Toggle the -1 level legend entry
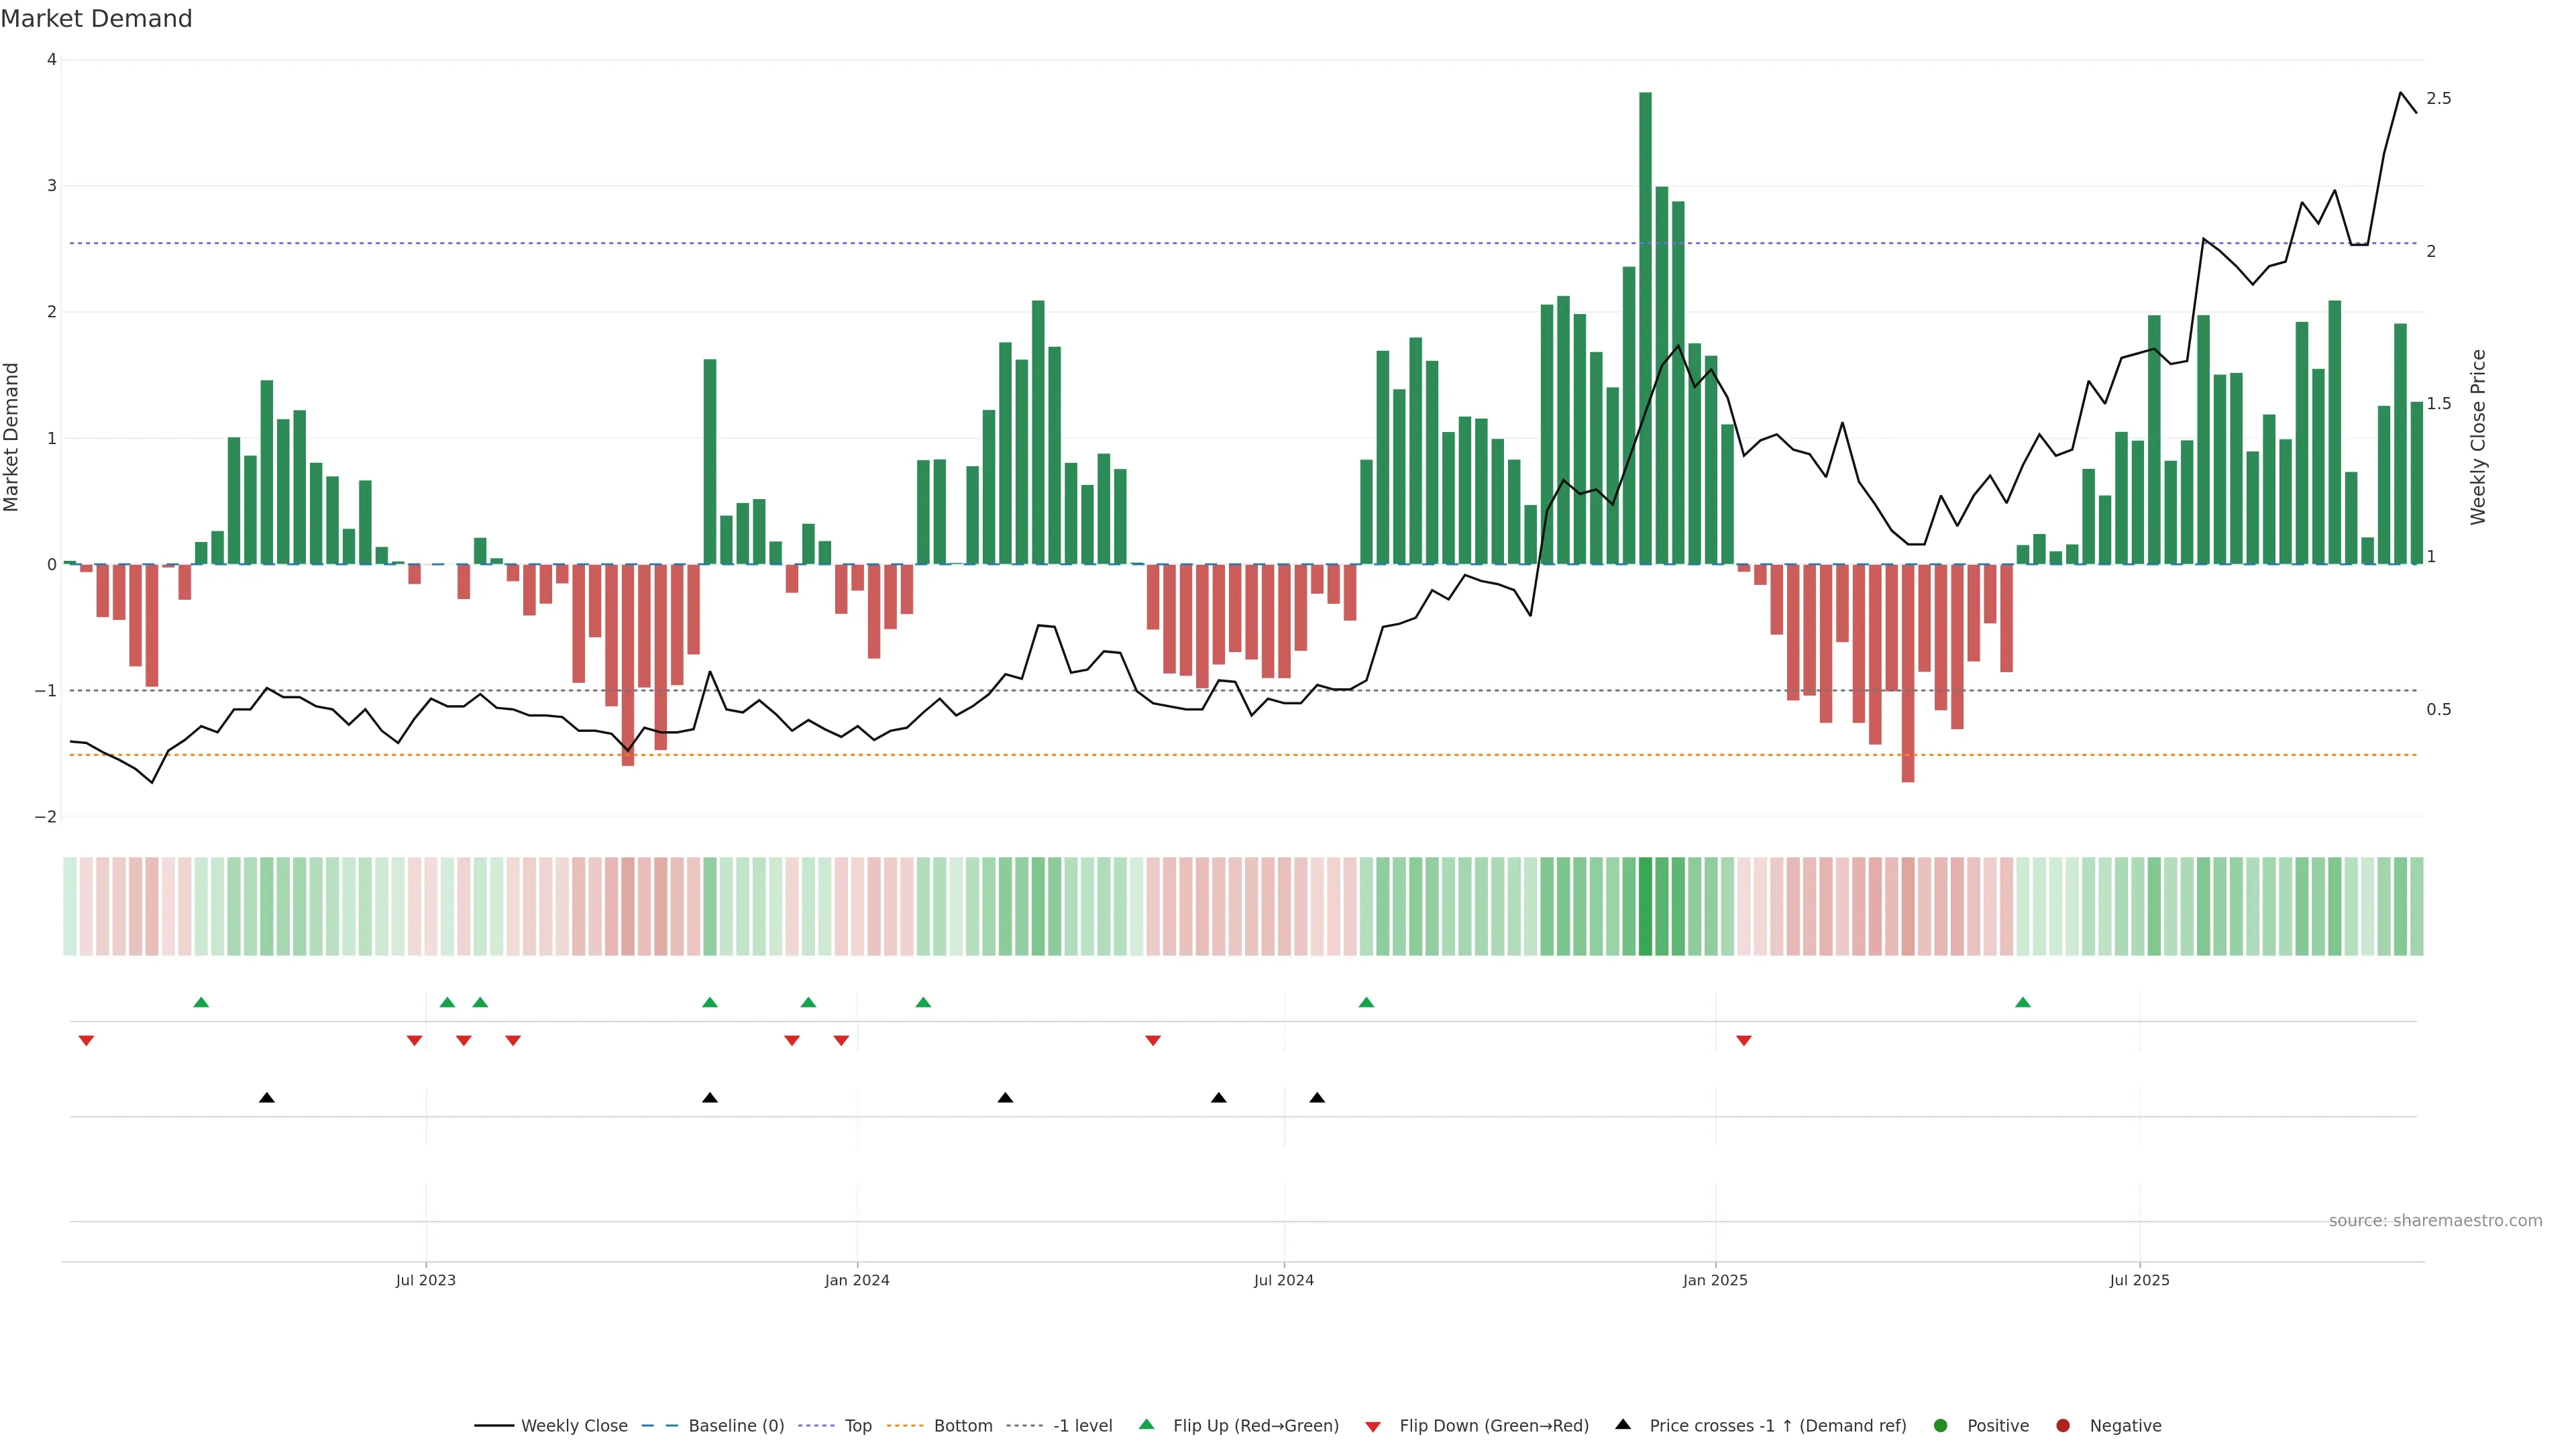This screenshot has height=1449, width=2576. 1082,1426
